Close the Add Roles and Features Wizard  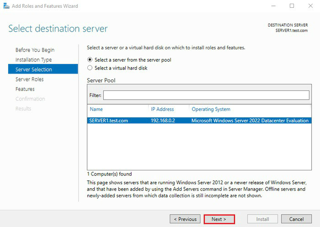311,6
